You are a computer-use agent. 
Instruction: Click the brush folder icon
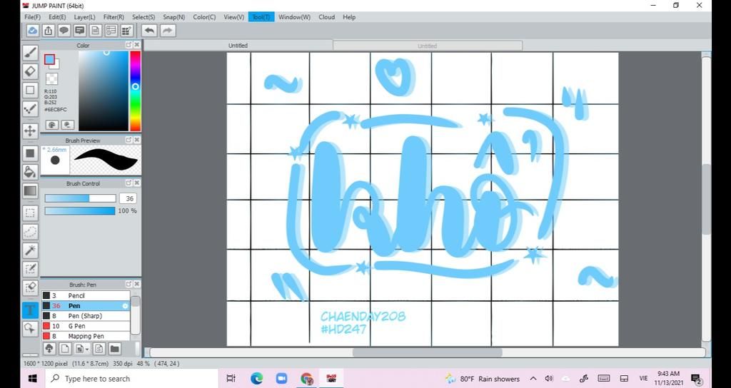pos(115,348)
